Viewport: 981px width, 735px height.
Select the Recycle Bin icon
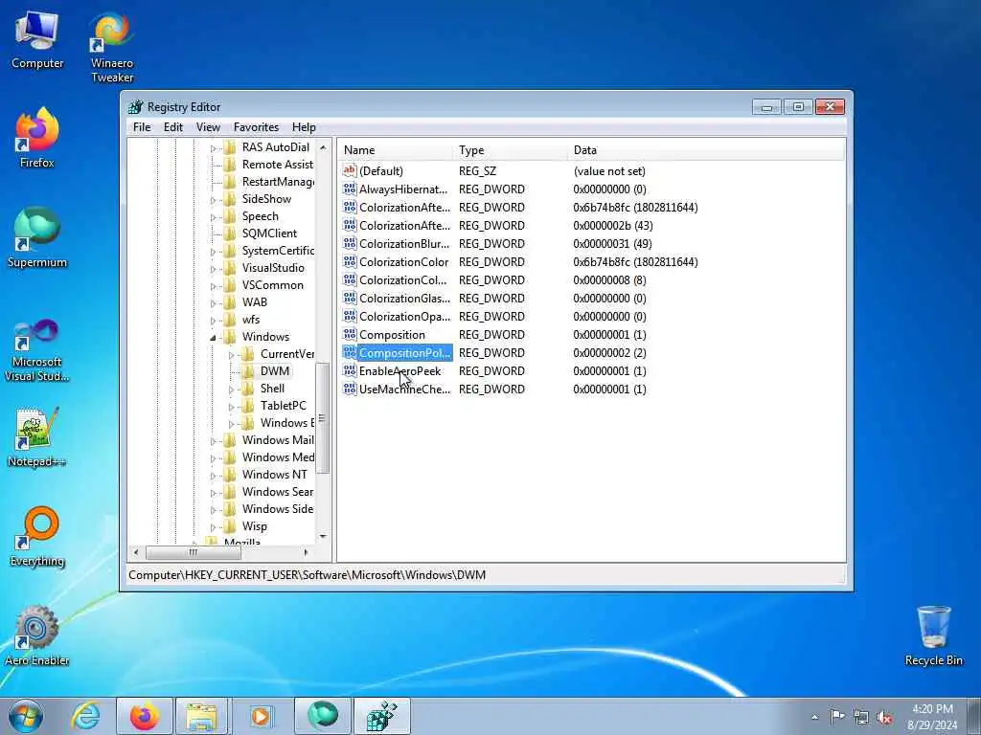click(x=933, y=635)
